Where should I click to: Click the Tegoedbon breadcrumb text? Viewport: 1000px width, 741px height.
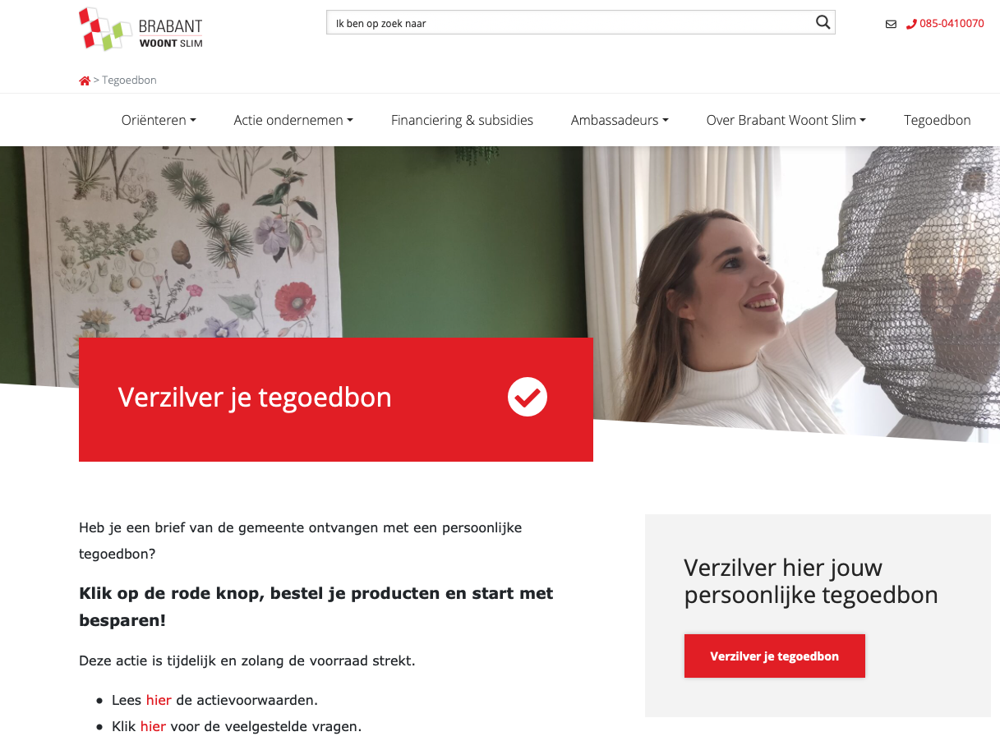coord(129,81)
